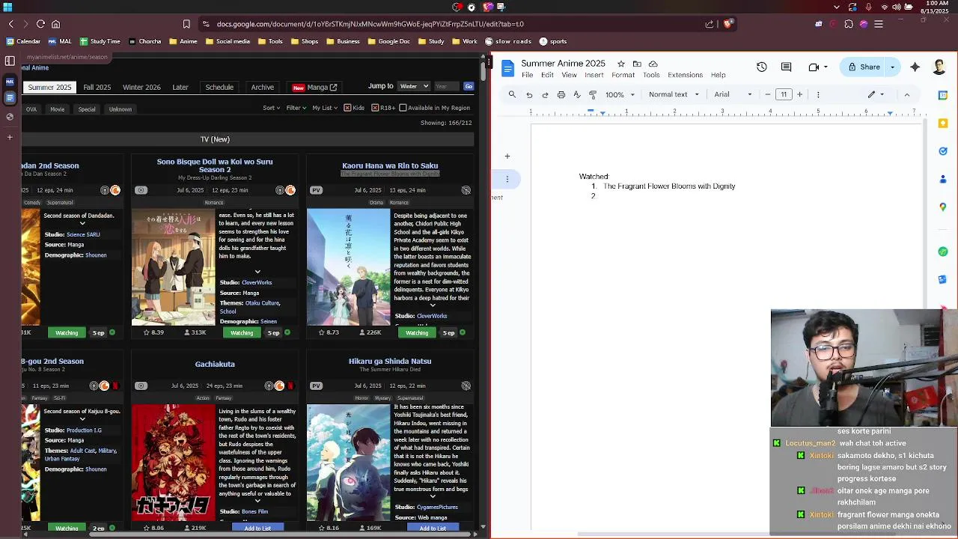The width and height of the screenshot is (958, 539).
Task: Open the Windows Start menu
Action: pos(9,7)
